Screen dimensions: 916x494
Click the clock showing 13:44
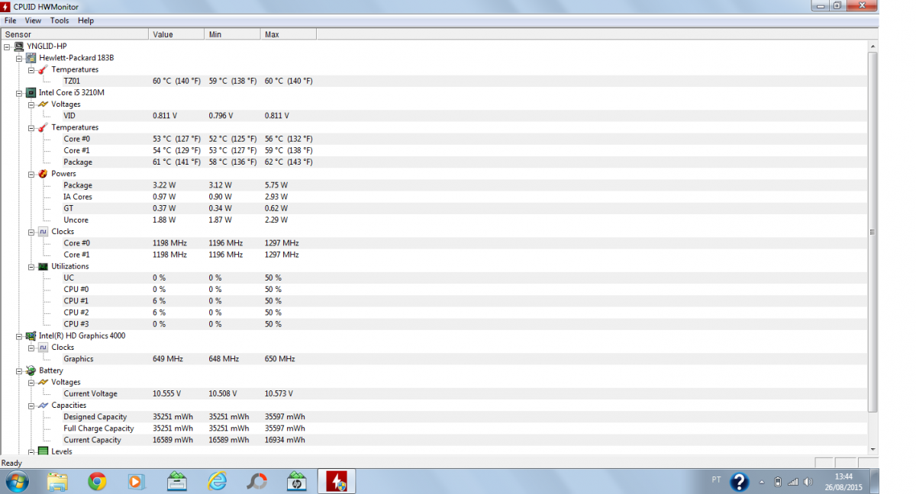tap(843, 476)
